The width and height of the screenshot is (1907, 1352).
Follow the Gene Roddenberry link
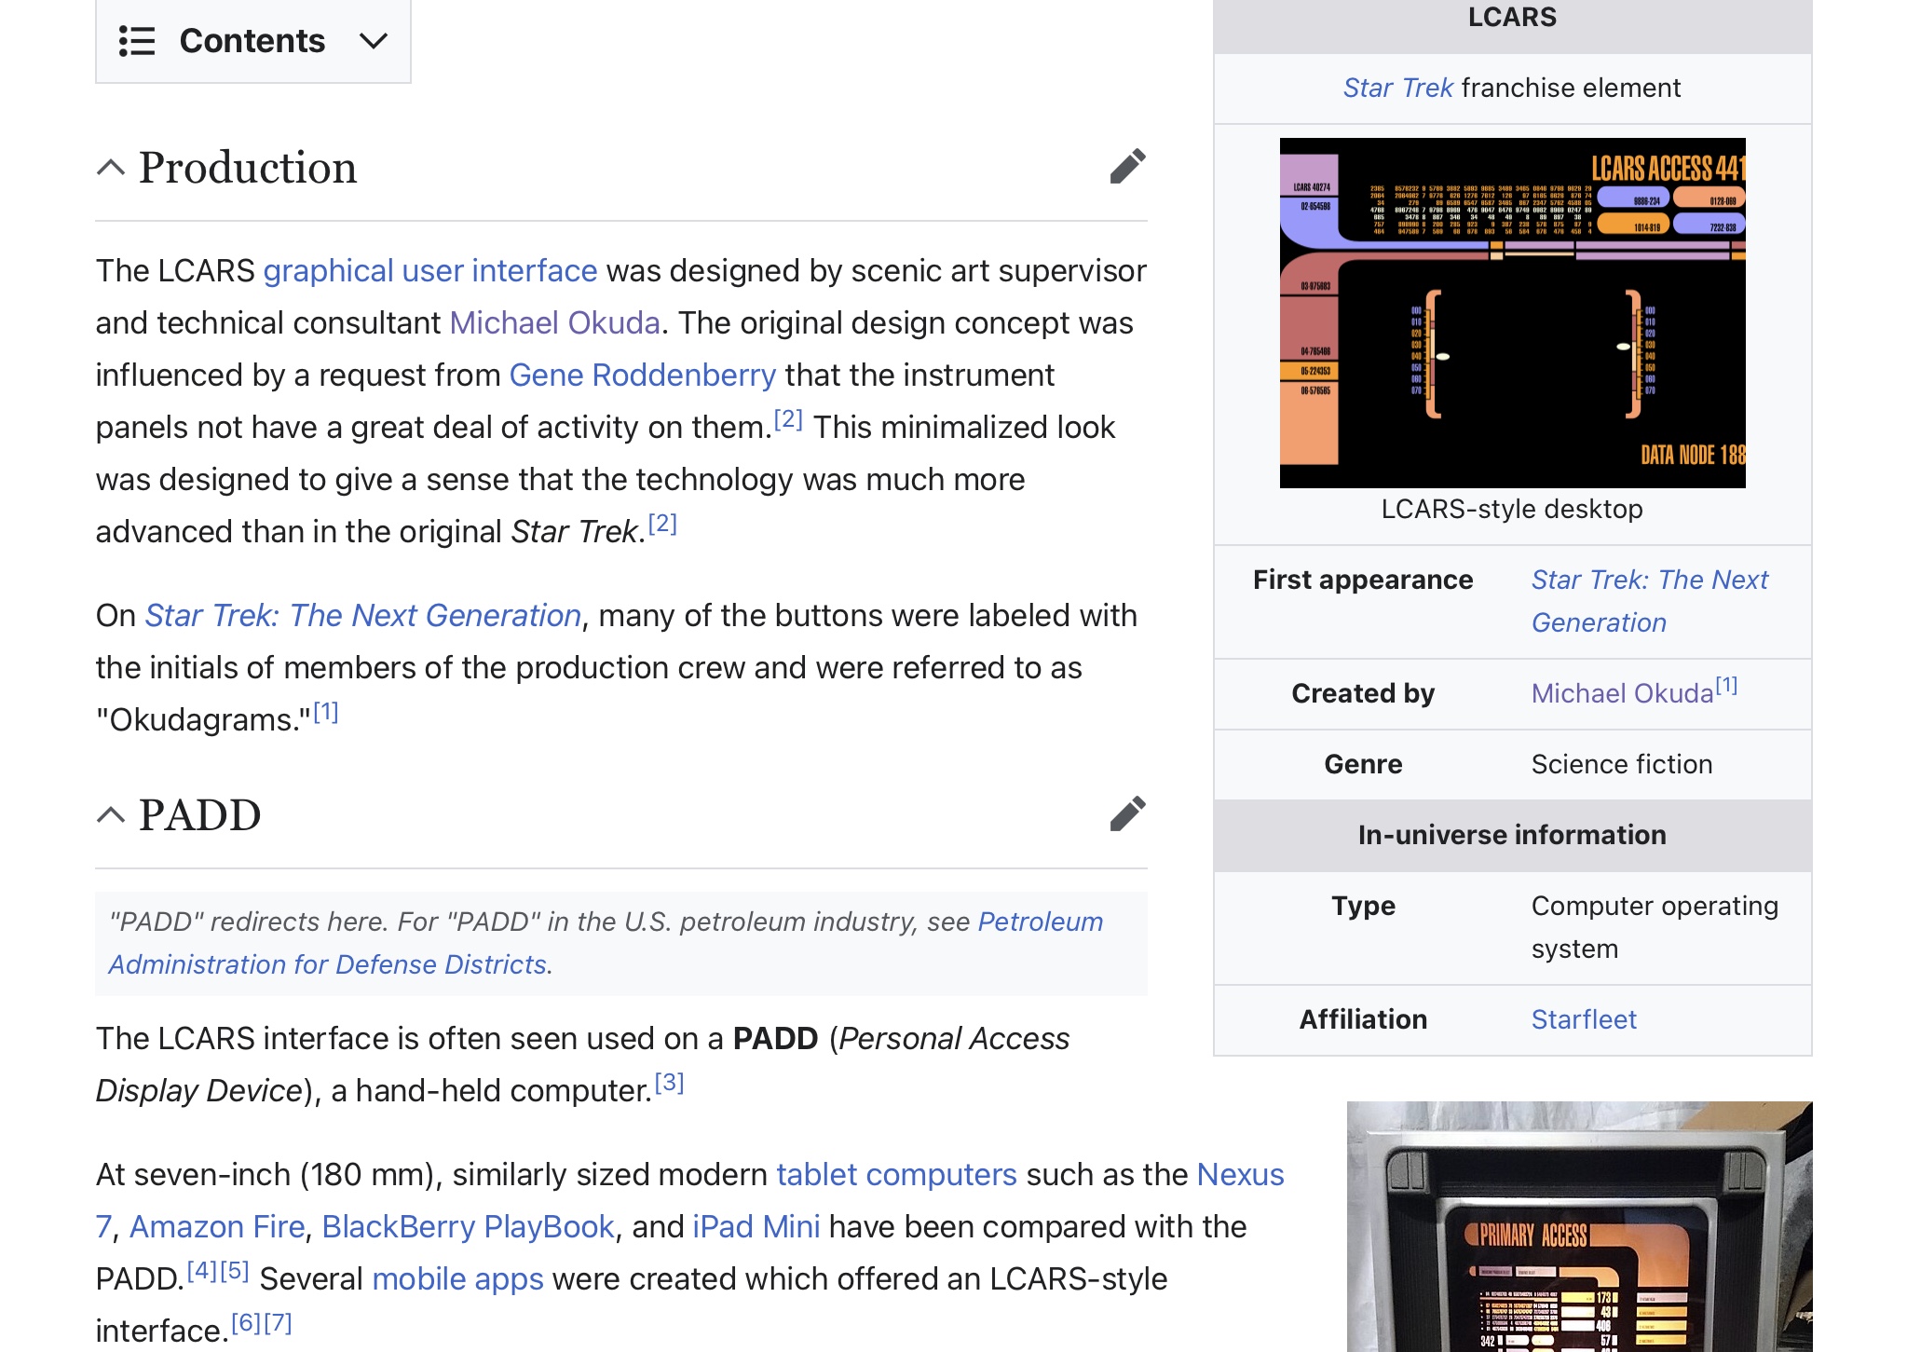coord(643,375)
